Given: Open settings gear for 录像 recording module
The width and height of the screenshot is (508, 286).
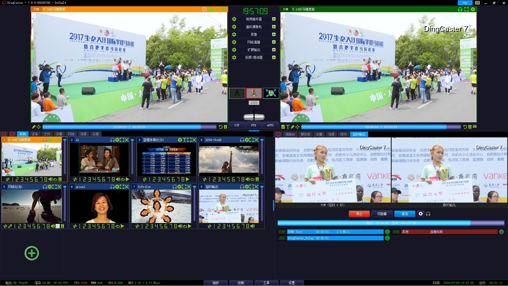Looking at the screenshot, I should coord(234,35).
